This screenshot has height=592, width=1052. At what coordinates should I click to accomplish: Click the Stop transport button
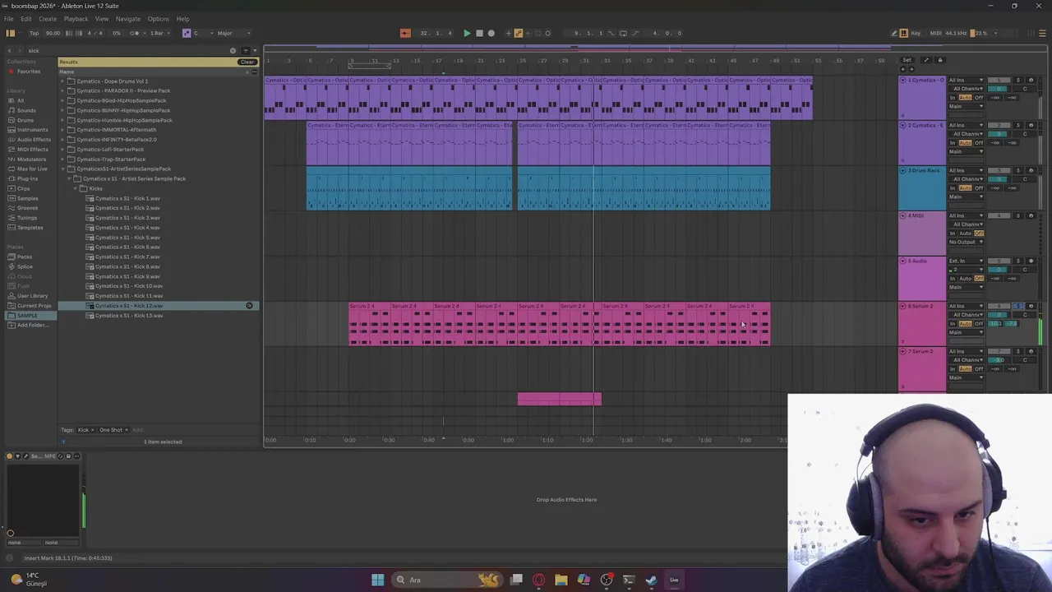click(479, 33)
